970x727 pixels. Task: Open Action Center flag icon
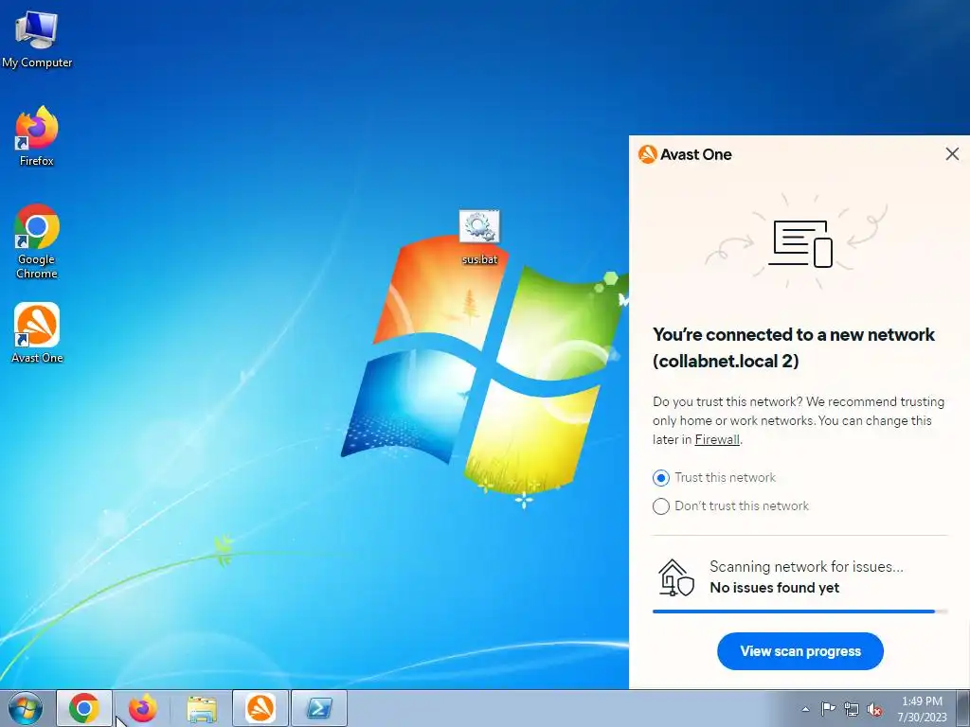pos(828,709)
